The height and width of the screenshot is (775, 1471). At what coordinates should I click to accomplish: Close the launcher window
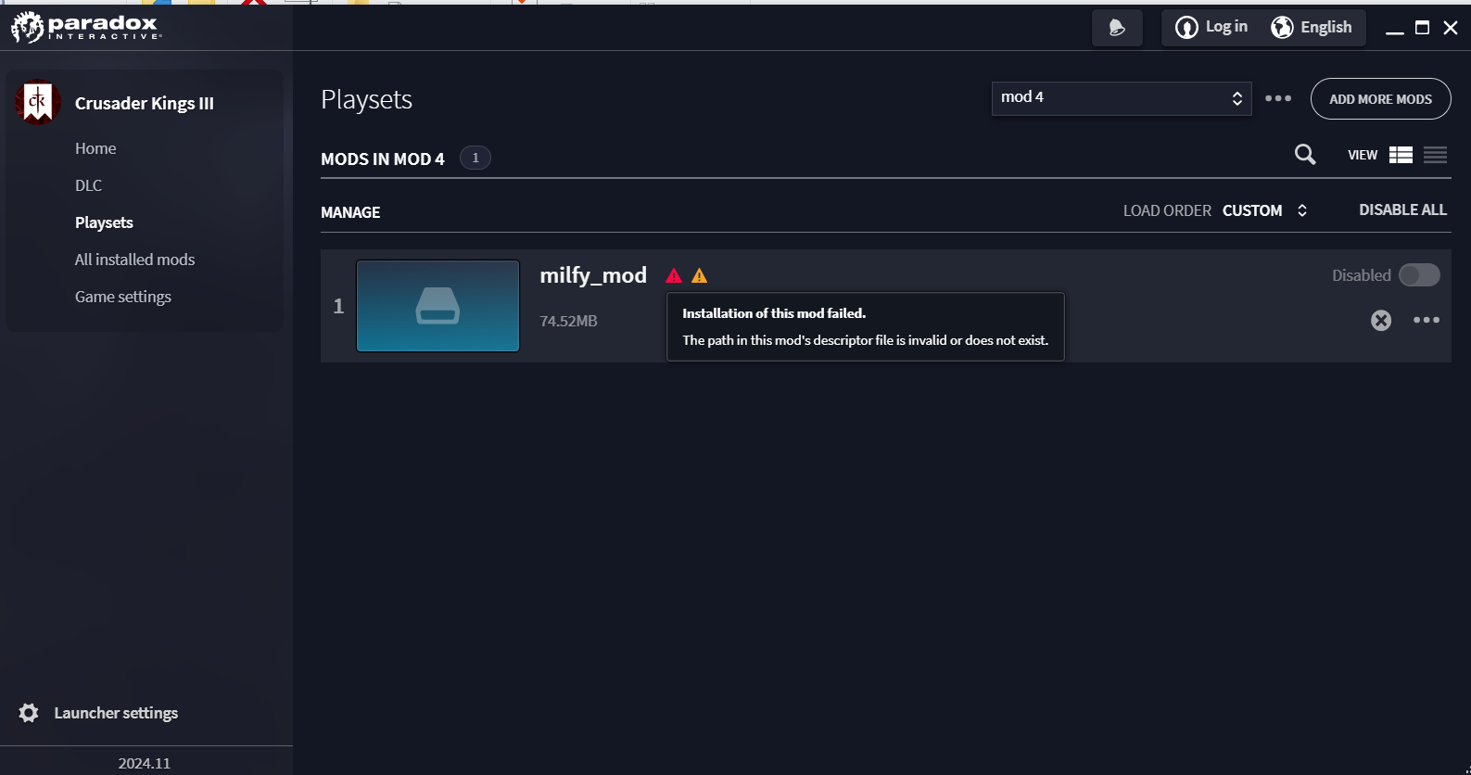[x=1451, y=28]
